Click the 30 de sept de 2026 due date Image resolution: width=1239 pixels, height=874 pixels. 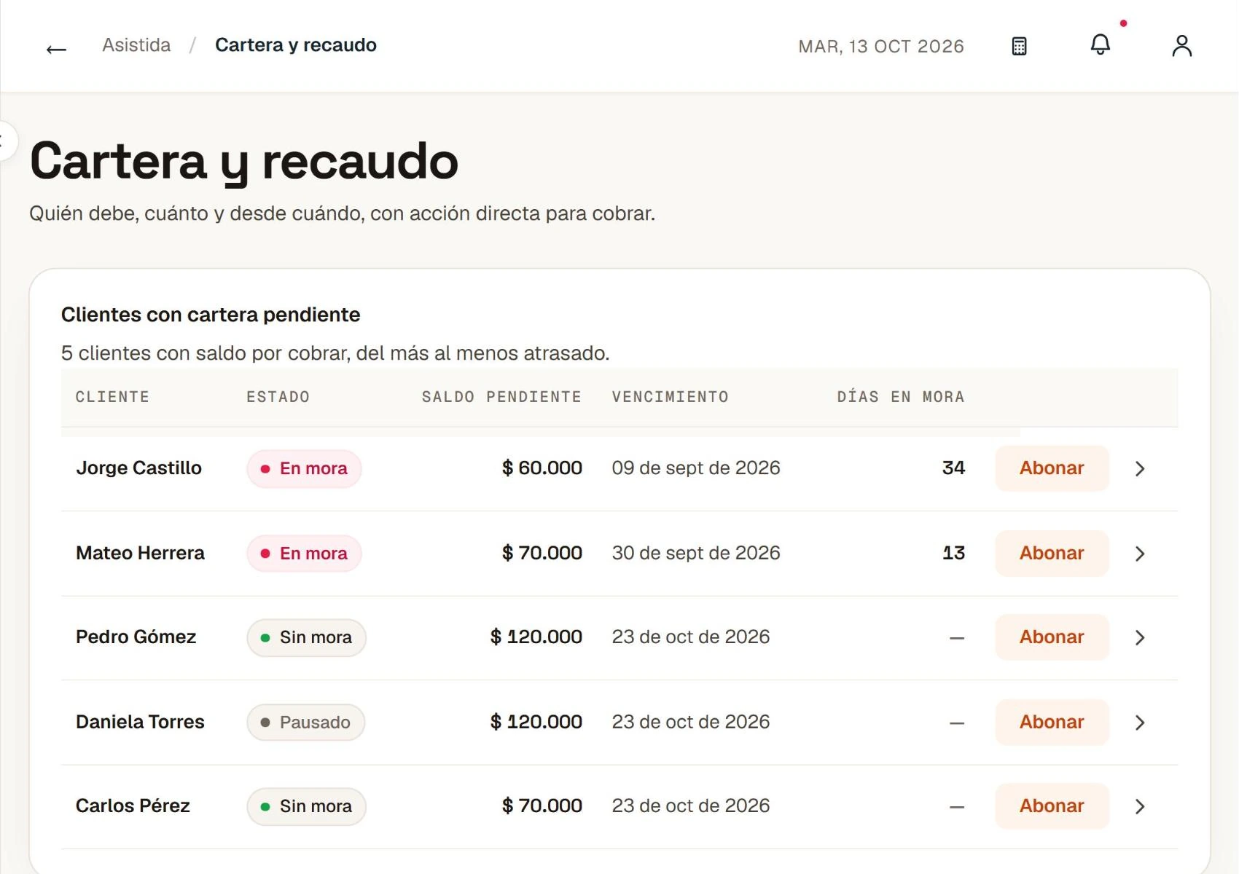[696, 554]
